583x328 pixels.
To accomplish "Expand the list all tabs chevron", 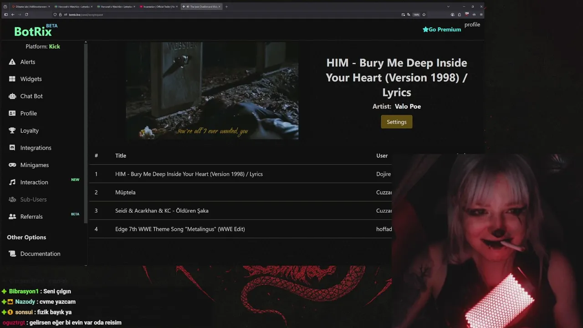I will click(448, 6).
